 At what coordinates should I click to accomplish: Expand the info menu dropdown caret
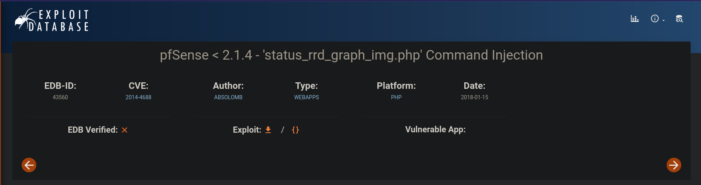[664, 20]
